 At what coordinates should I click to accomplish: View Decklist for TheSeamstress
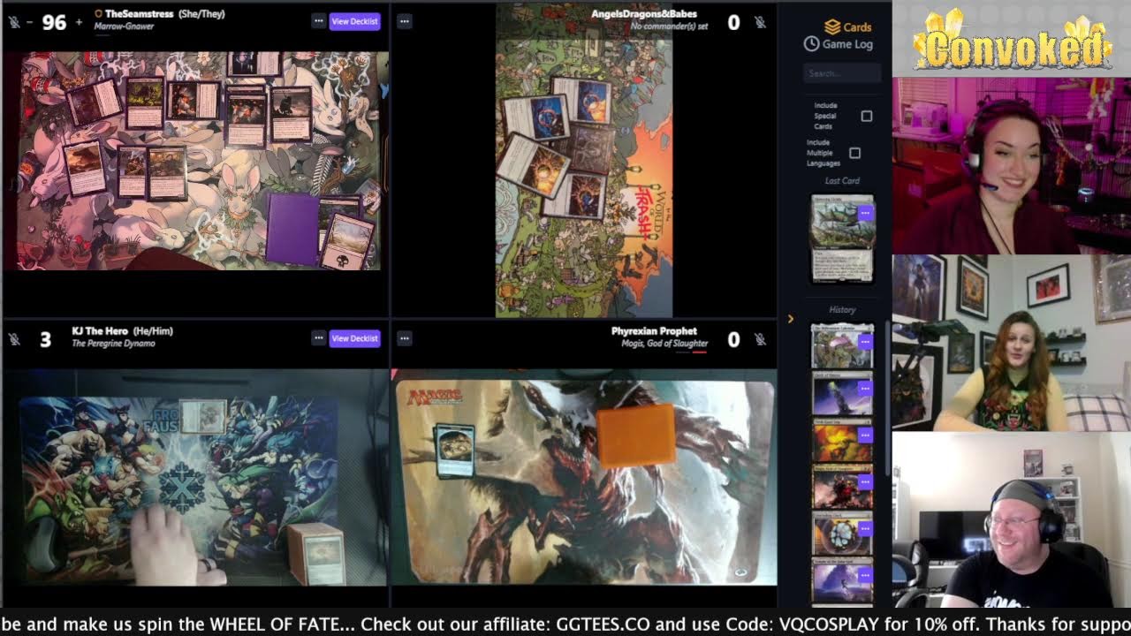(354, 21)
